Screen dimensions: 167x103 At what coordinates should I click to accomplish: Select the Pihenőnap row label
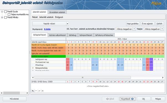(40, 65)
